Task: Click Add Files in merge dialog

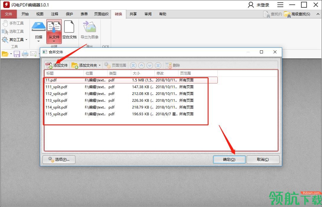Action: (57, 65)
